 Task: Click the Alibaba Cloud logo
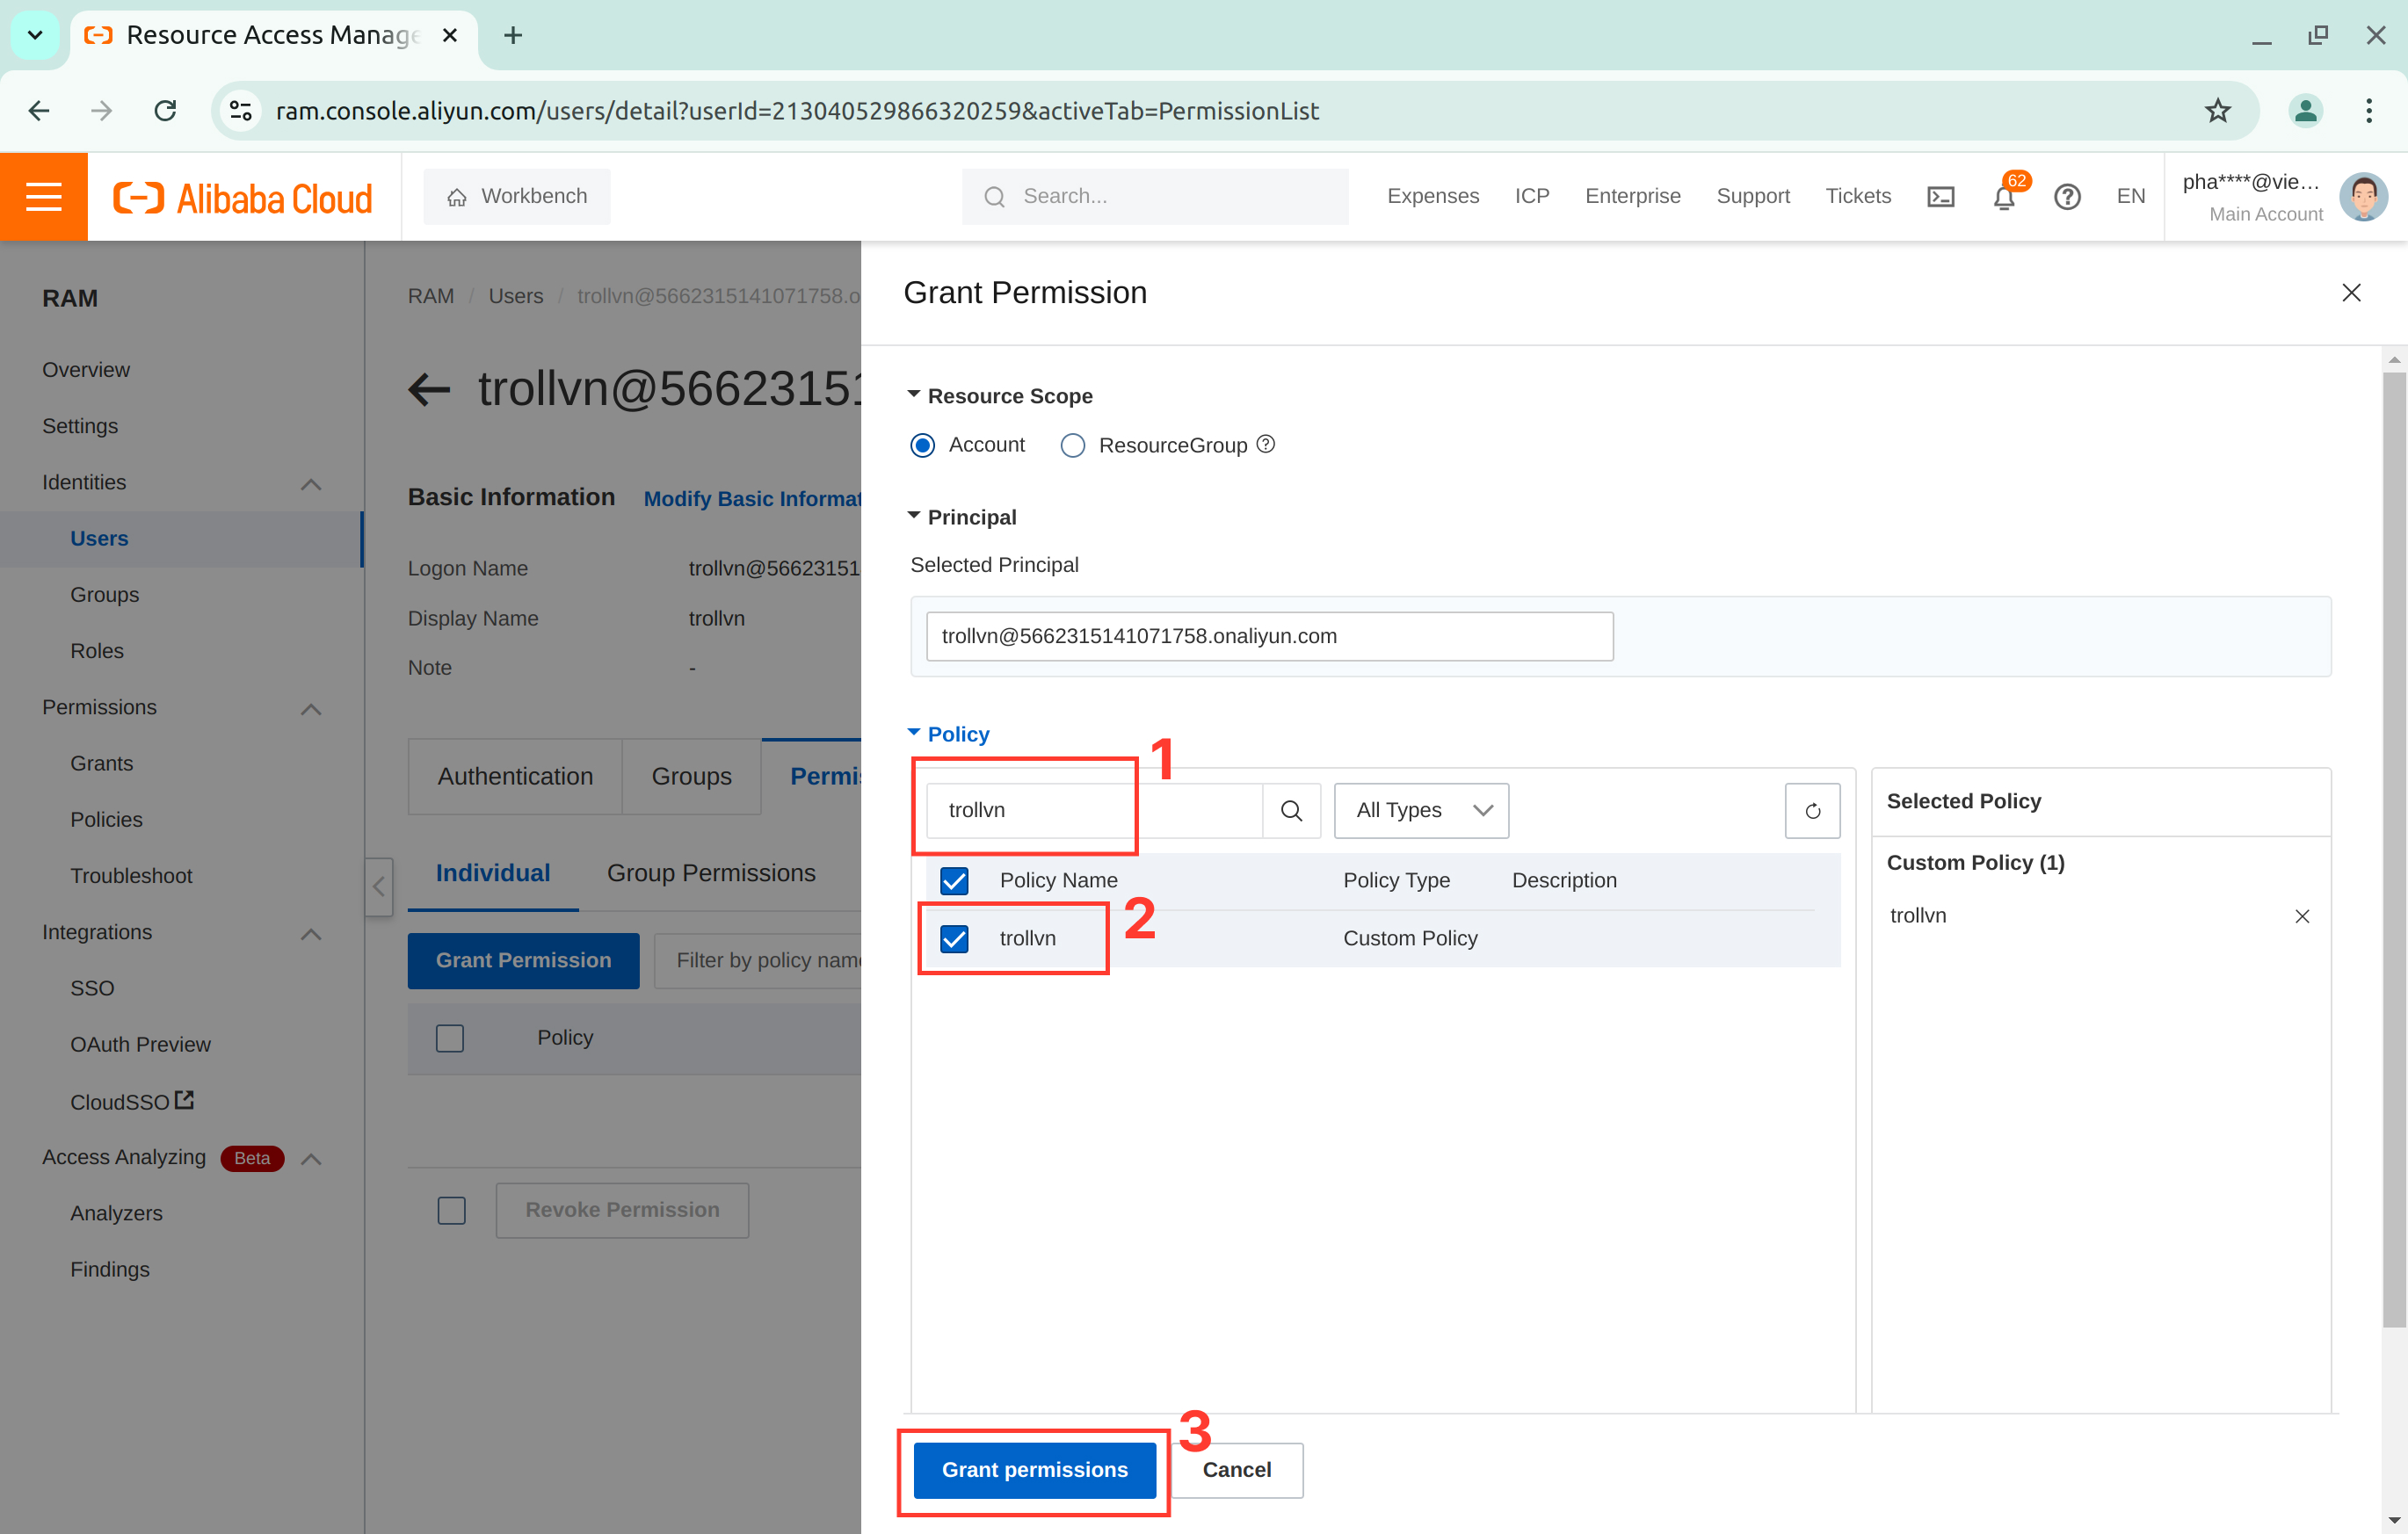243,198
